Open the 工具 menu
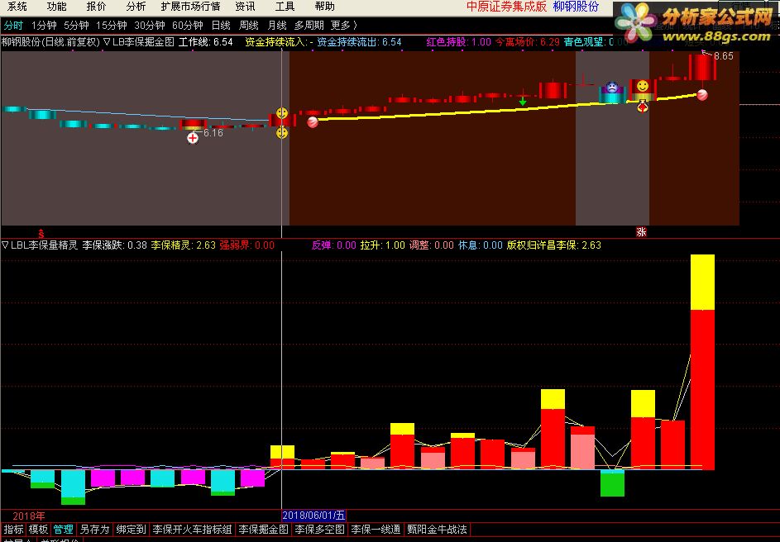This screenshot has height=542, width=780. coord(285,7)
